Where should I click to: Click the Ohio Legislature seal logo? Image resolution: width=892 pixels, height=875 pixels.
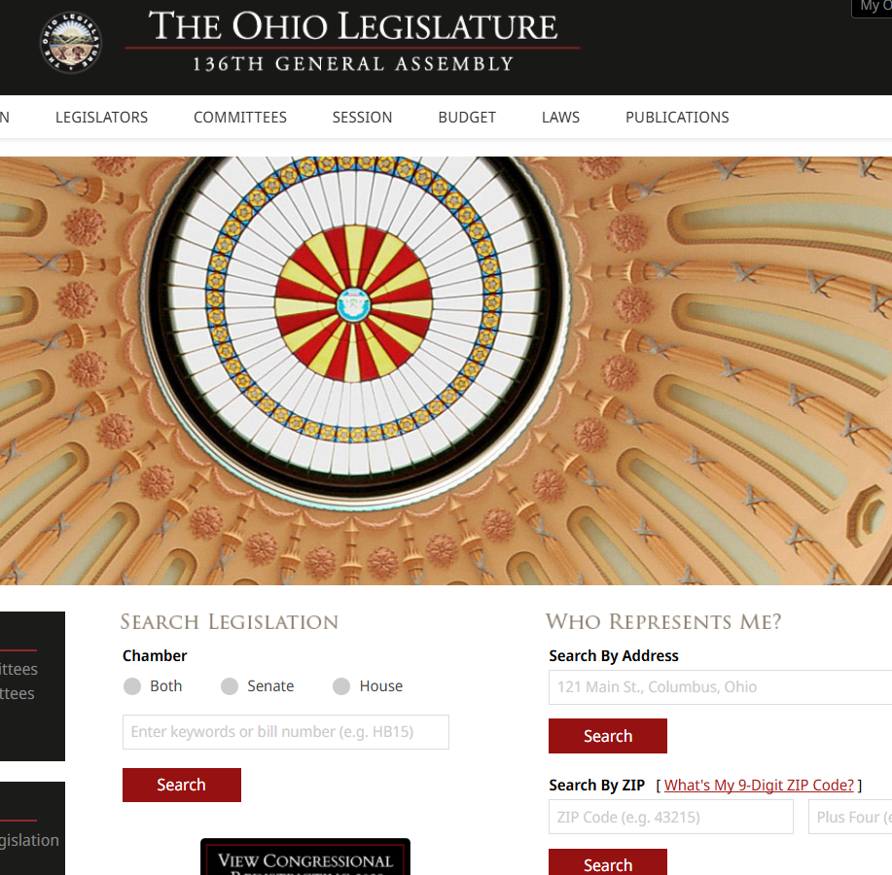pos(71,43)
